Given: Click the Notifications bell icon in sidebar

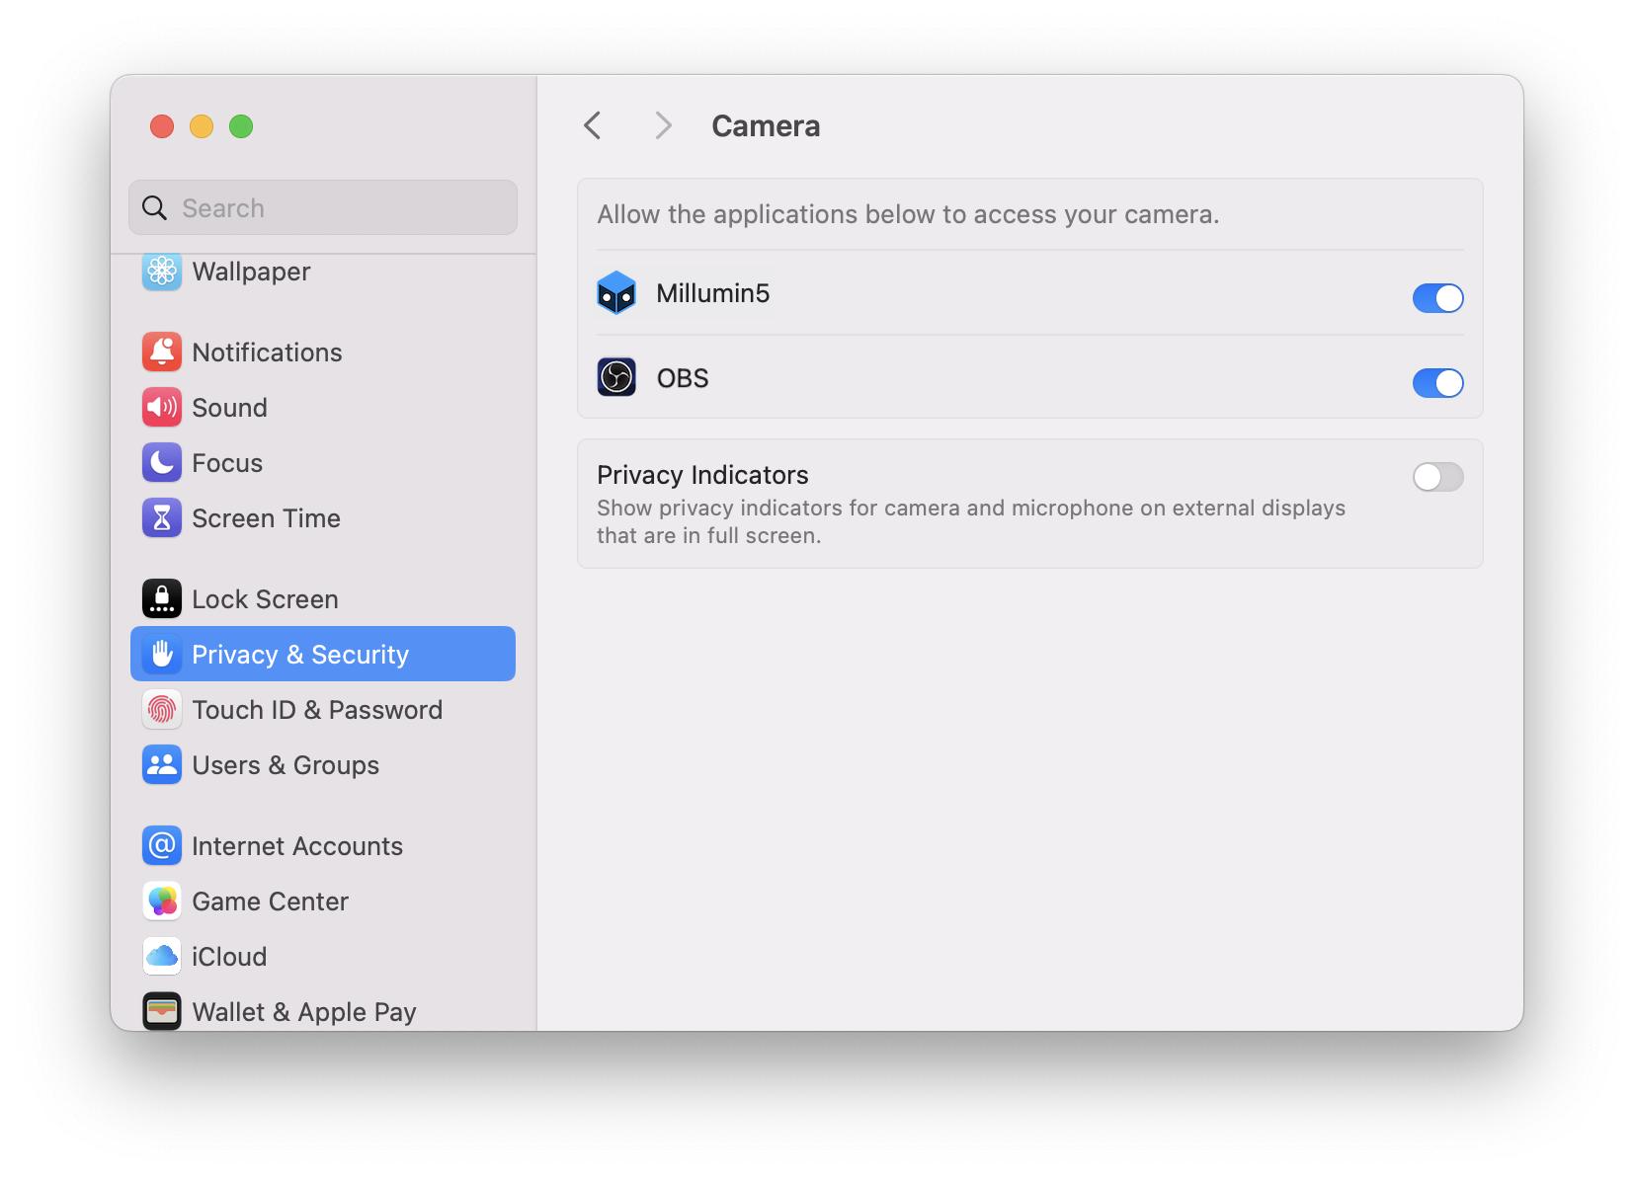Looking at the screenshot, I should 162,353.
